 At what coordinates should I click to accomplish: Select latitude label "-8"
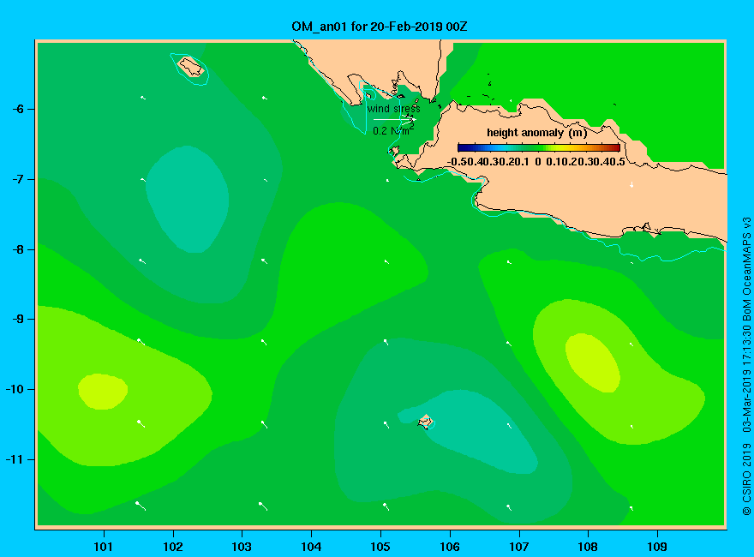pos(18,249)
